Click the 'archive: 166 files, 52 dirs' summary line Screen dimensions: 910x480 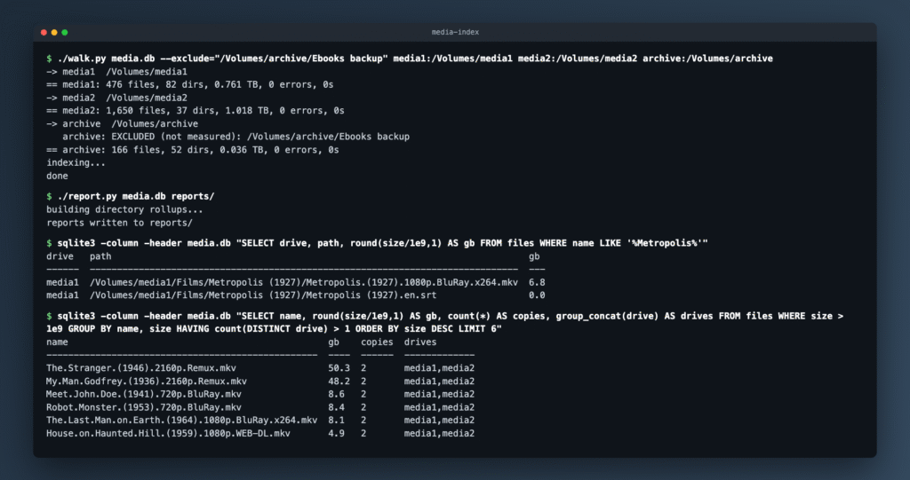pyautogui.click(x=193, y=150)
